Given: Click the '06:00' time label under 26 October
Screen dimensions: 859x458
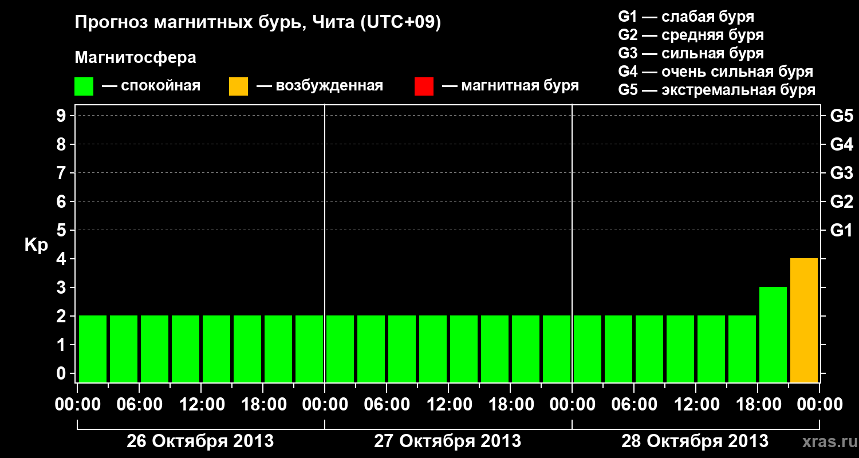Looking at the screenshot, I should pyautogui.click(x=139, y=405).
